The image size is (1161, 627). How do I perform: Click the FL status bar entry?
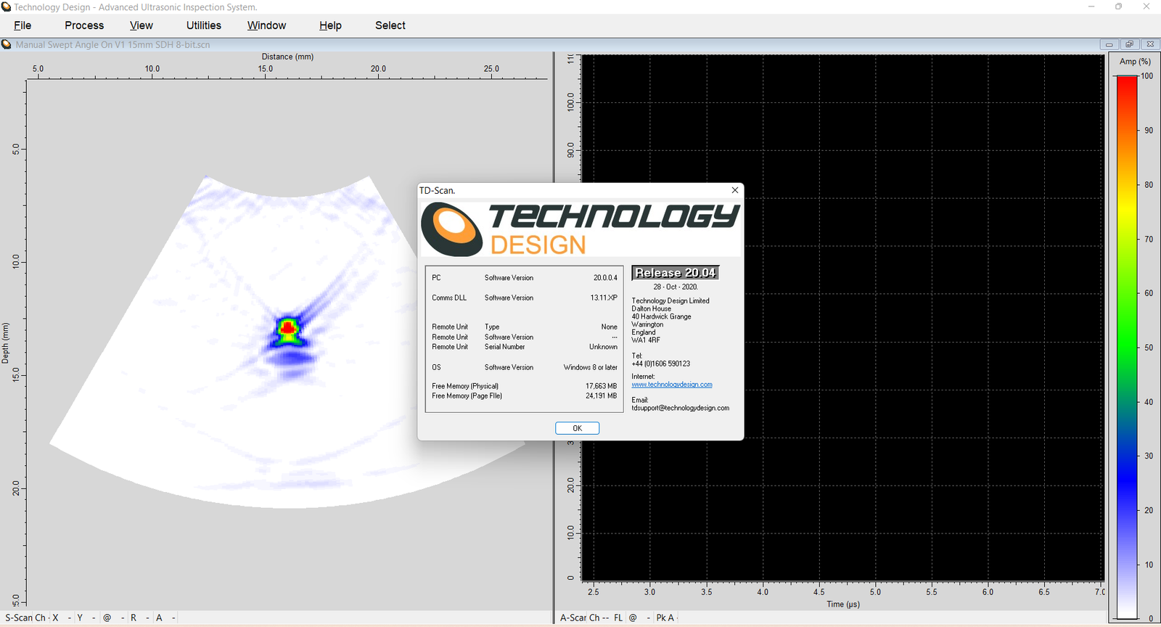point(618,618)
